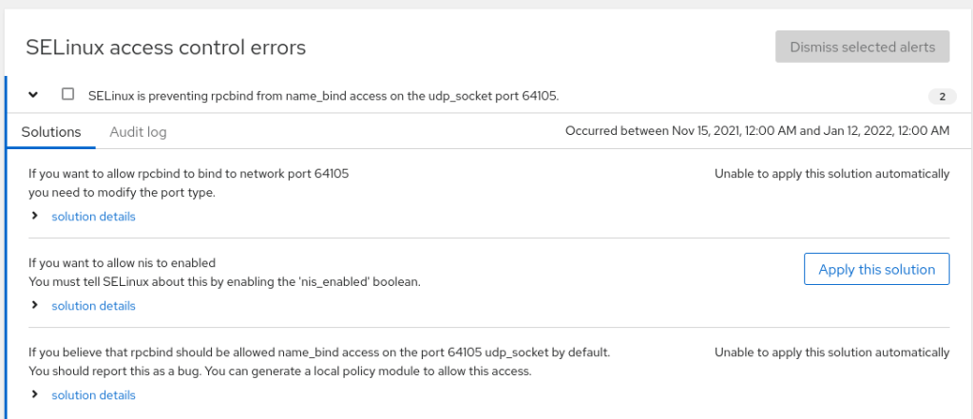Screen dimensions: 973x419
Task: Switch to the Audit log tab
Action: pyautogui.click(x=138, y=132)
